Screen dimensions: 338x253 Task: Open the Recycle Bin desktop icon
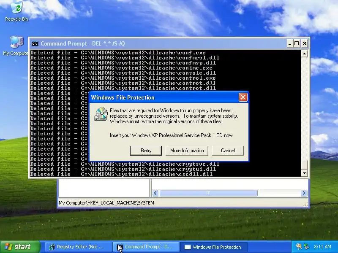(16, 11)
